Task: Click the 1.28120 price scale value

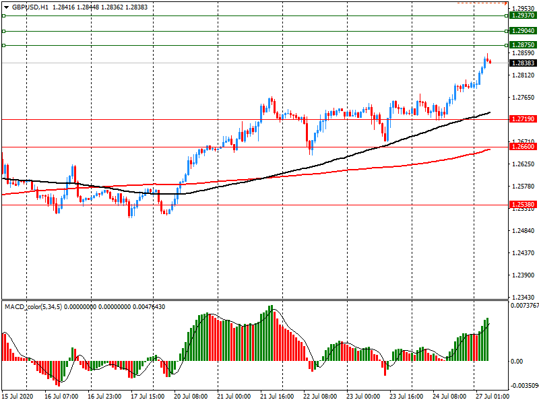Action: 524,75
